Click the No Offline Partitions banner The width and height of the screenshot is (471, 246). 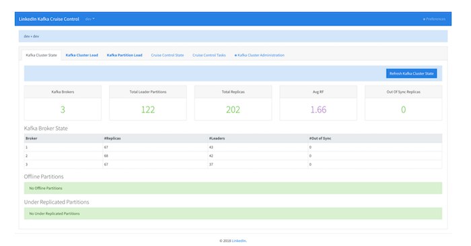click(233, 188)
